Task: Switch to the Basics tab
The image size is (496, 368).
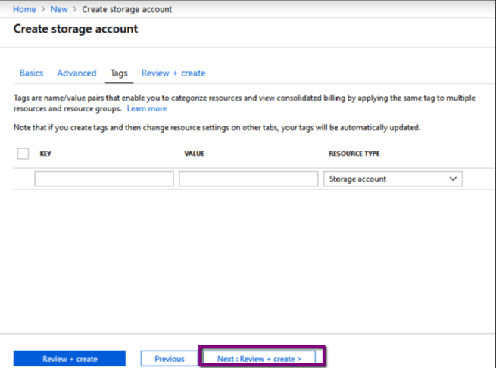Action: [31, 73]
